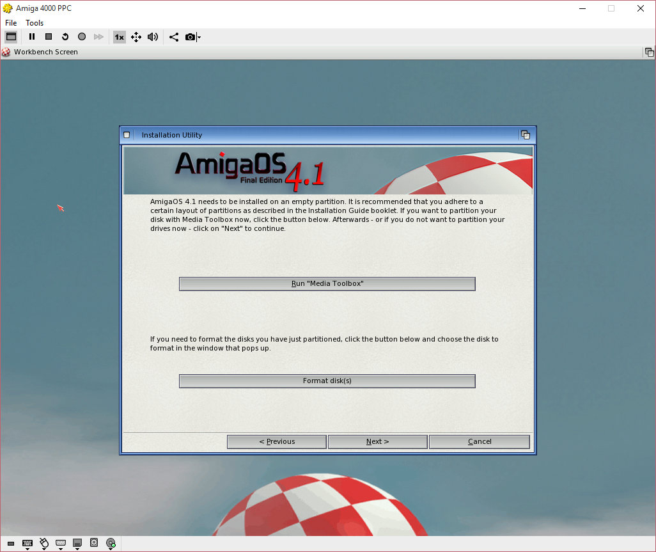Open the Tools menu
The height and width of the screenshot is (552, 656).
coord(35,23)
